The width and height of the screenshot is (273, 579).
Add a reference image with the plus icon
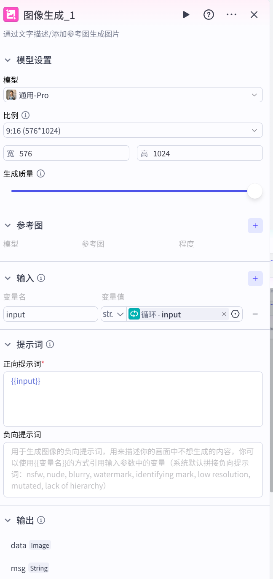[255, 226]
